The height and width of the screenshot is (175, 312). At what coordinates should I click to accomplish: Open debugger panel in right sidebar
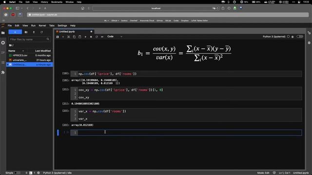pyautogui.click(x=309, y=43)
